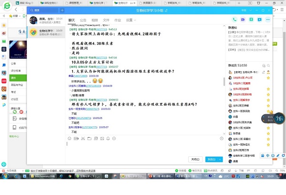Open send options arrow beside 发送 button
The width and height of the screenshot is (286, 195).
220,159
